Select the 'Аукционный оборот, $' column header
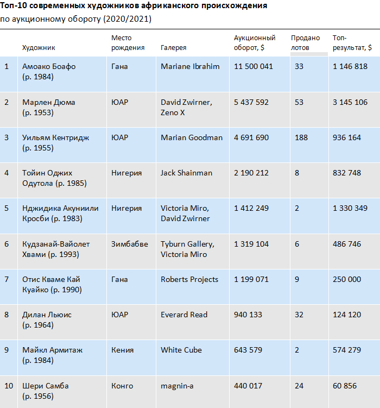 click(x=255, y=43)
